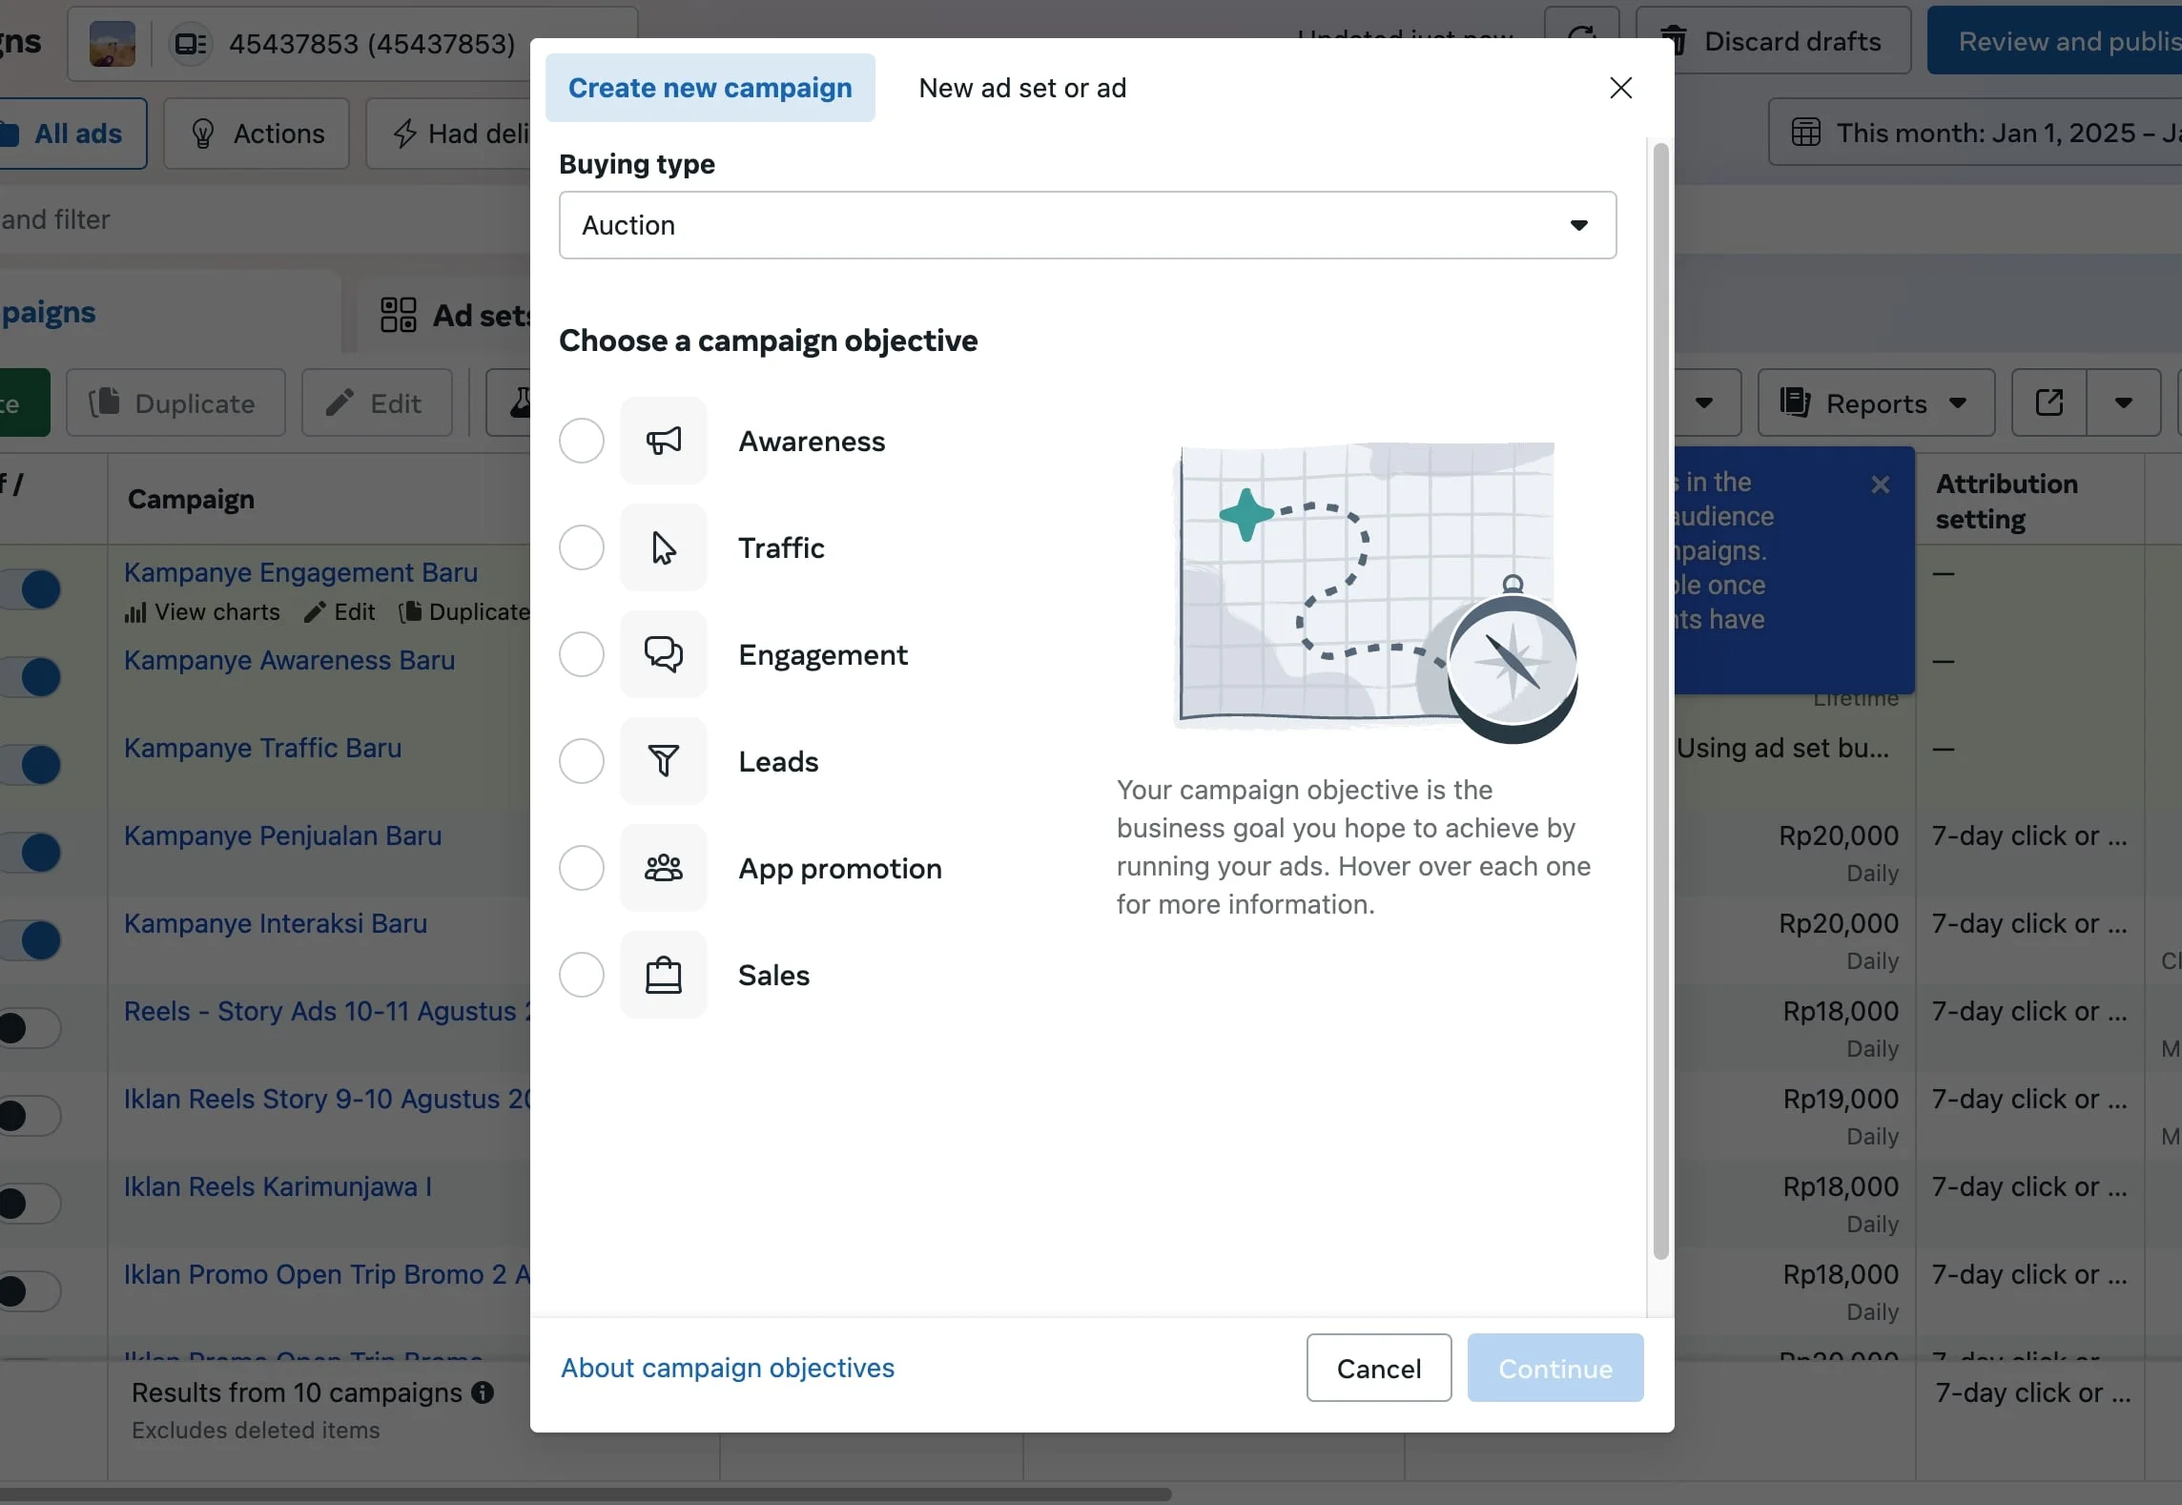Viewport: 2182px width, 1505px height.
Task: Select the Create new campaign tab
Action: click(710, 88)
